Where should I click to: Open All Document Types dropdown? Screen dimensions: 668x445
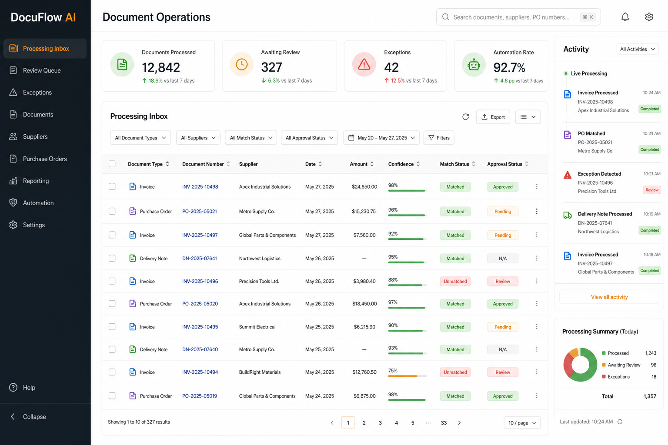(140, 138)
